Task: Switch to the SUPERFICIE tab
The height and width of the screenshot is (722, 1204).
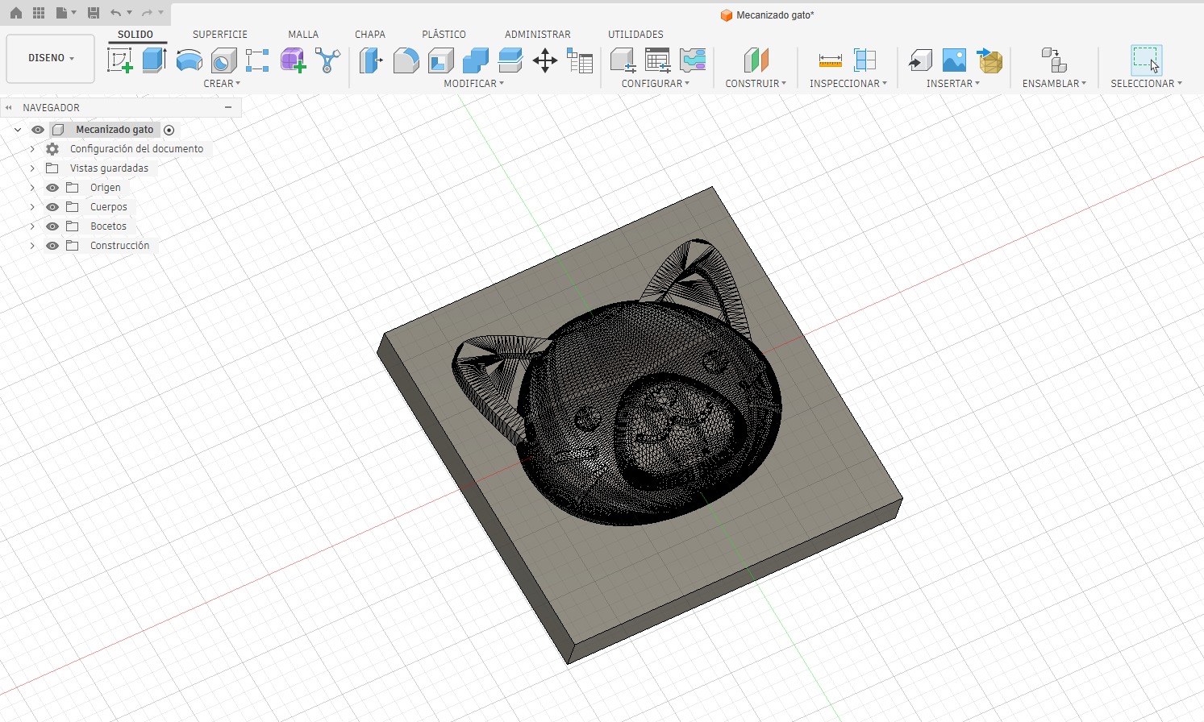Action: pyautogui.click(x=220, y=35)
